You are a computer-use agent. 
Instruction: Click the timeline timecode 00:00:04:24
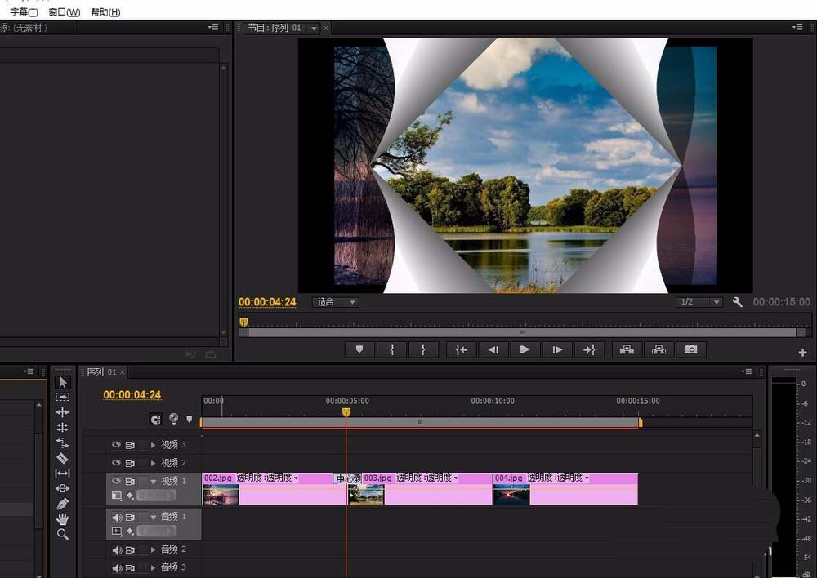pos(132,394)
